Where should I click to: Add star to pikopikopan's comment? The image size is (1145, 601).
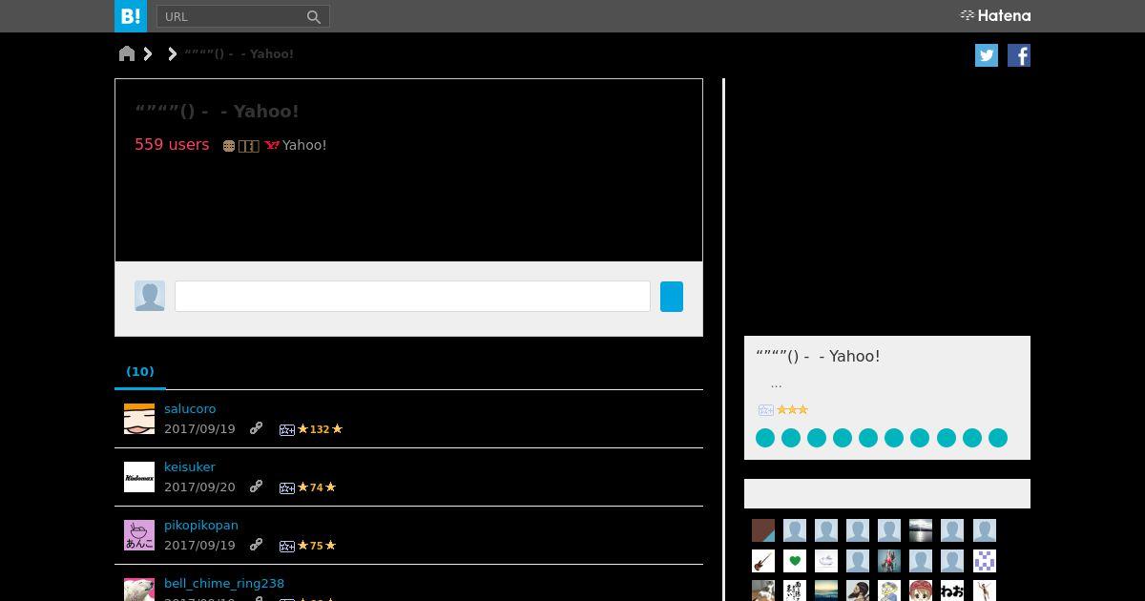(x=286, y=547)
